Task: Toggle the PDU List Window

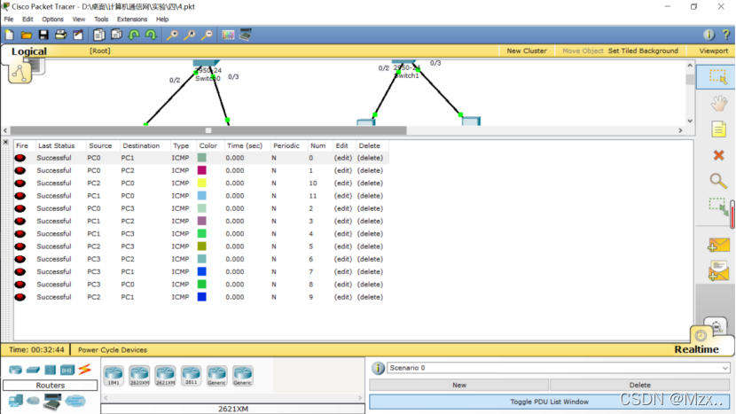Action: 549,402
